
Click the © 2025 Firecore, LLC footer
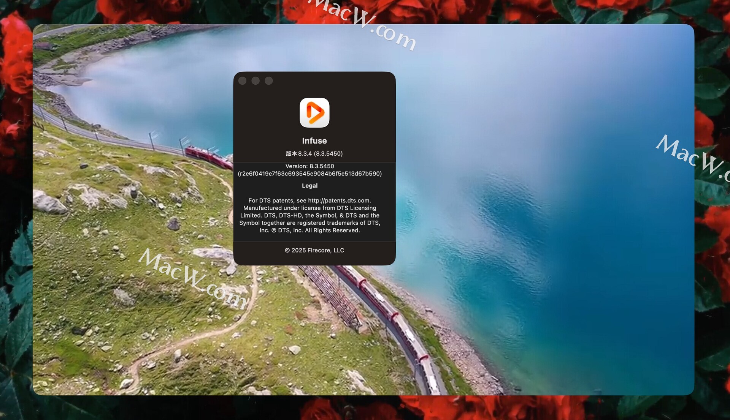tap(314, 250)
